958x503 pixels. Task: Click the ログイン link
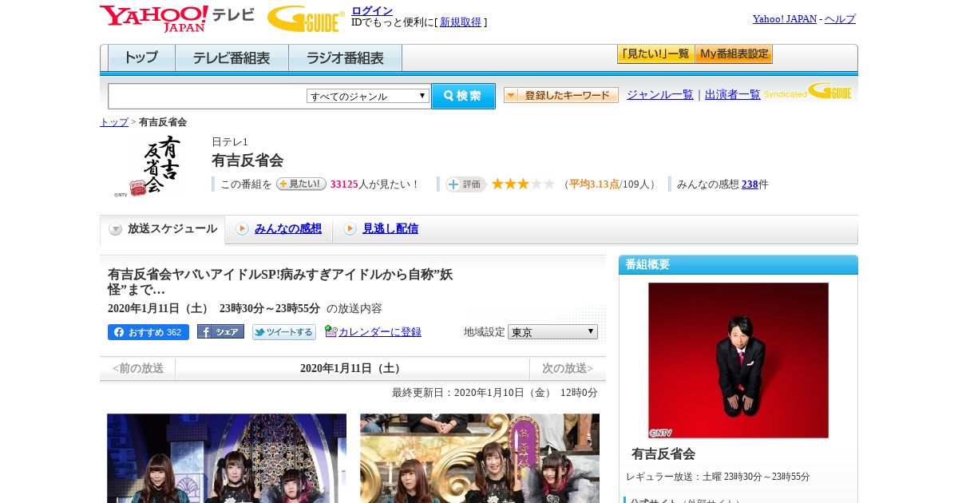pyautogui.click(x=372, y=10)
